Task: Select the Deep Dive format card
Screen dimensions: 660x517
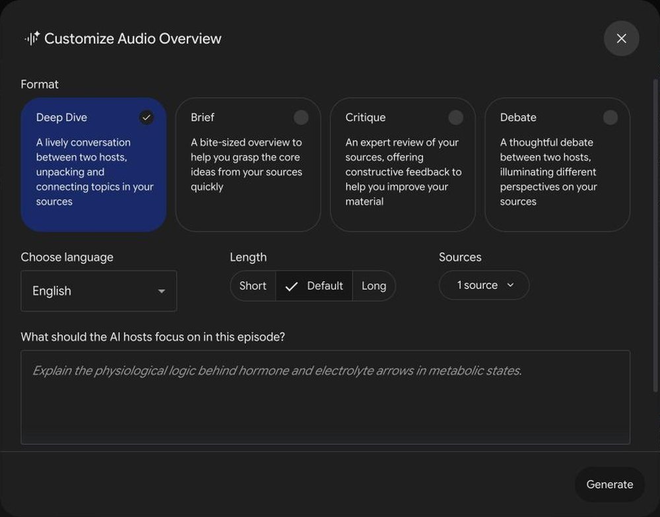Action: click(x=94, y=164)
